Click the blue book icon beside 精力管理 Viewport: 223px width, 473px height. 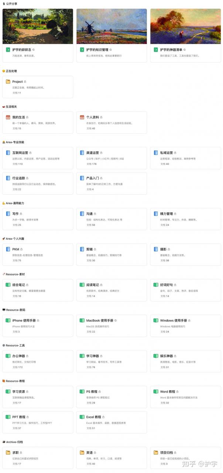[x=156, y=214]
